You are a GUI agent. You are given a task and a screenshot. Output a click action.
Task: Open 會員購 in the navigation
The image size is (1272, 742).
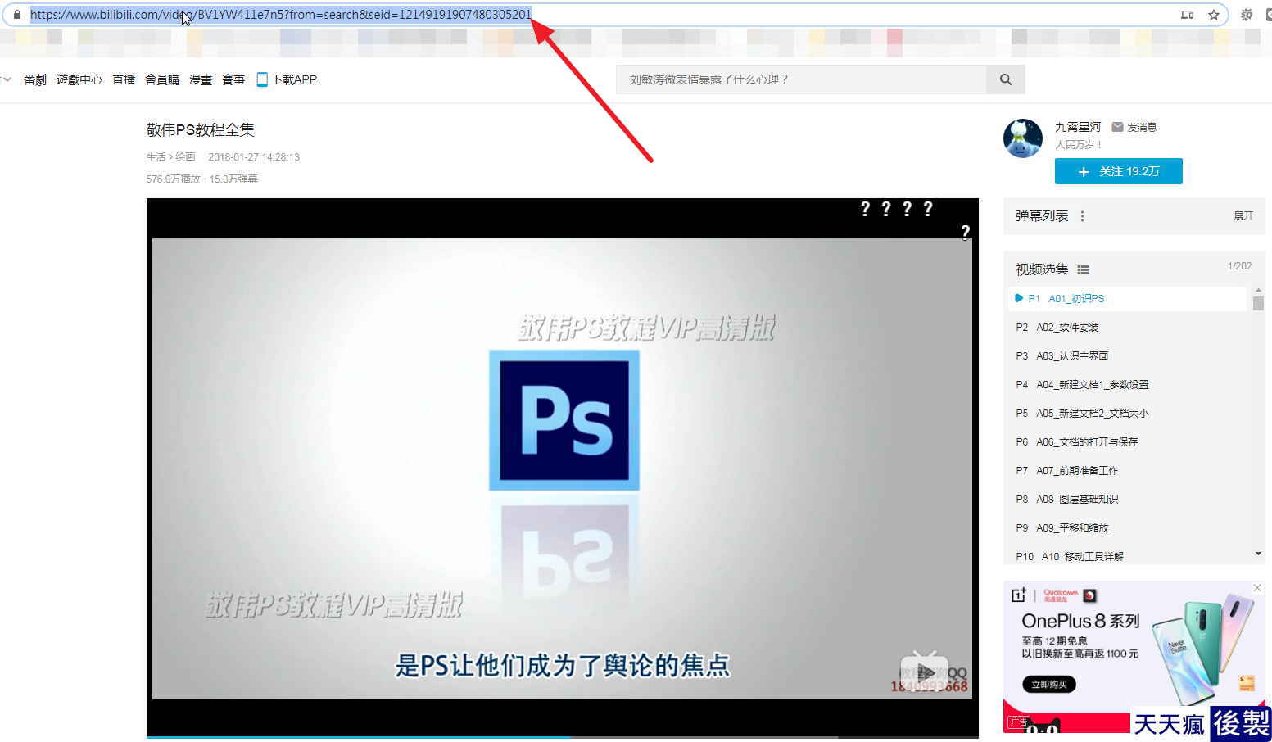[x=162, y=79]
